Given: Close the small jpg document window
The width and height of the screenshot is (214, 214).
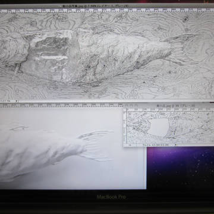Looking at the screenshot, I should click(126, 106).
